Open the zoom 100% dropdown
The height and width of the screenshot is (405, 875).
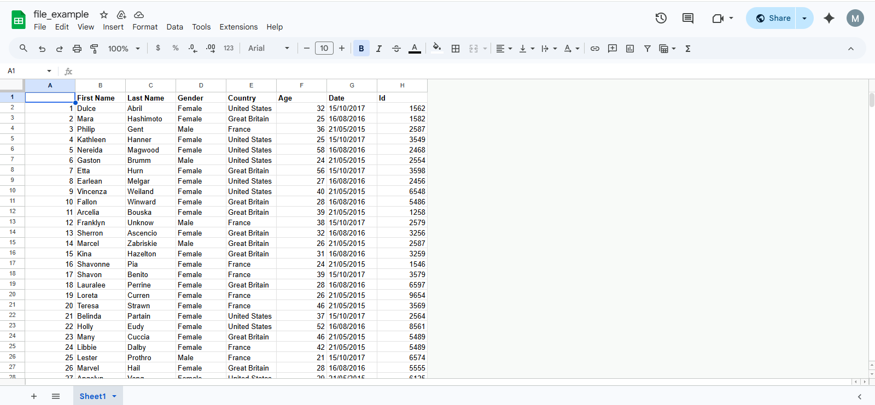point(124,49)
